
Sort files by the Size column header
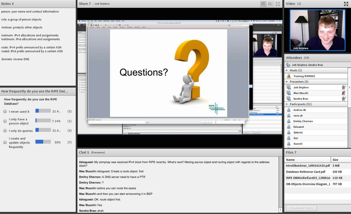pos(341,160)
